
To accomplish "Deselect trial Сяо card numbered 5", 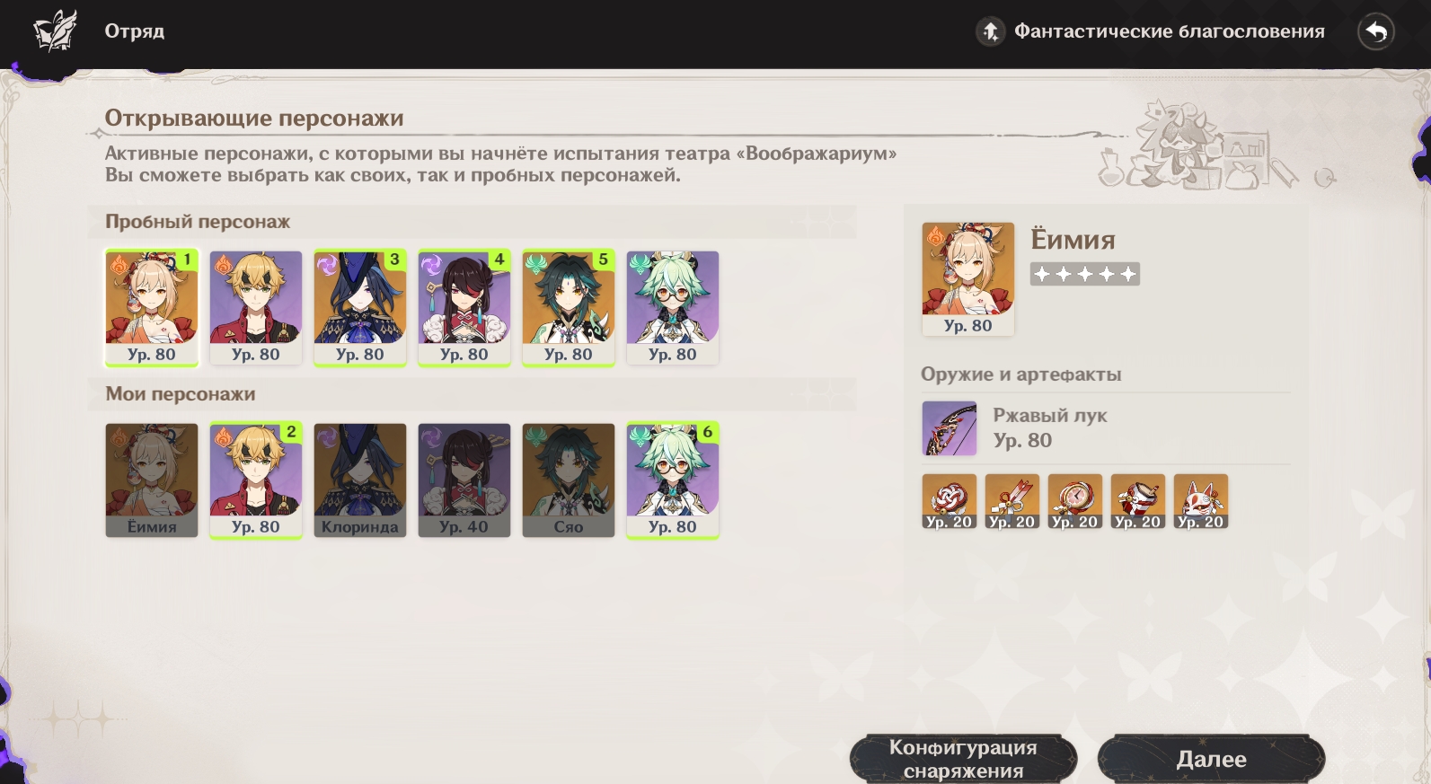I will [569, 308].
